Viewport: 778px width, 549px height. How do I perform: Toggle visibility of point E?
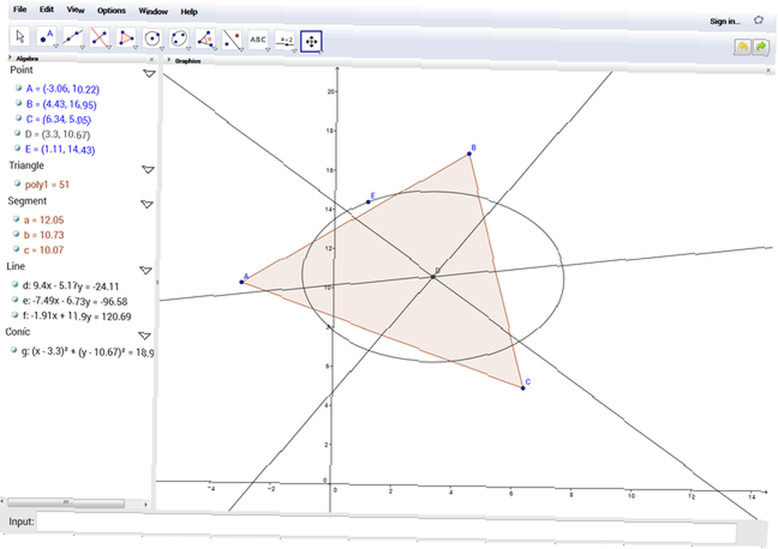tap(17, 149)
